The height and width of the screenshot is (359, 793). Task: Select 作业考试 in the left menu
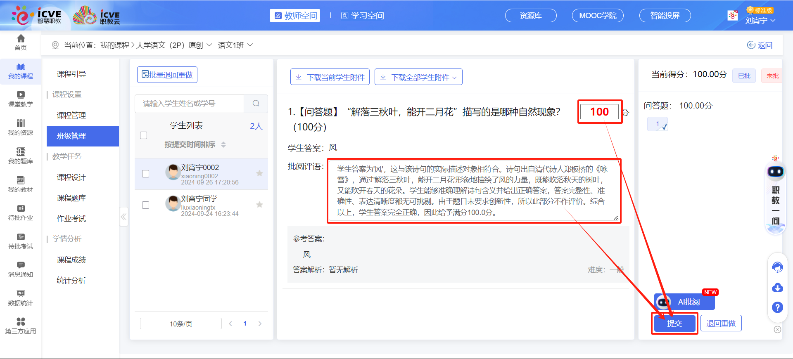tap(71, 219)
